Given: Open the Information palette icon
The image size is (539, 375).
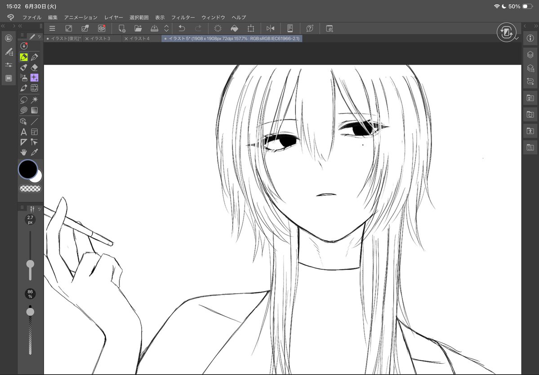Looking at the screenshot, I should 530,38.
